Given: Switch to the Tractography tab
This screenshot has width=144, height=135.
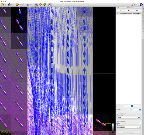Looking at the screenshot, I should pyautogui.click(x=143, y=35).
